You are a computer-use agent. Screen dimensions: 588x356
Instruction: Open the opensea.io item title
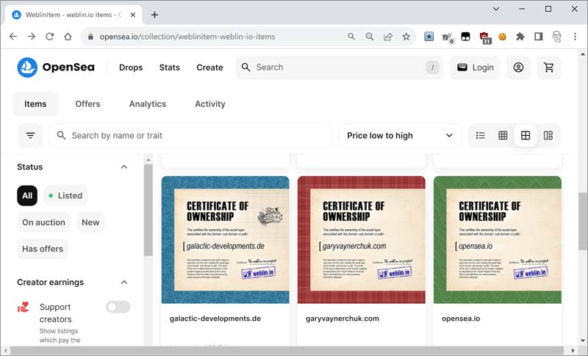point(461,319)
